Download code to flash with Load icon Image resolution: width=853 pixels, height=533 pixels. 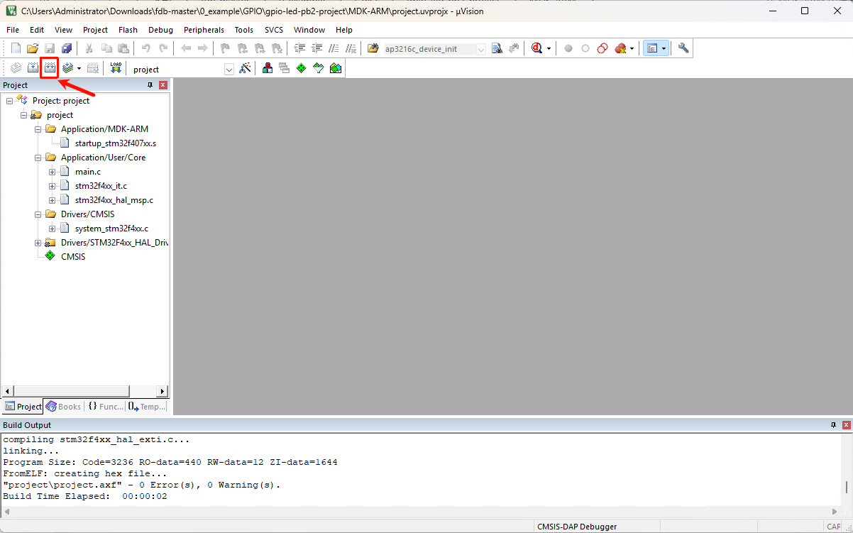[x=116, y=68]
